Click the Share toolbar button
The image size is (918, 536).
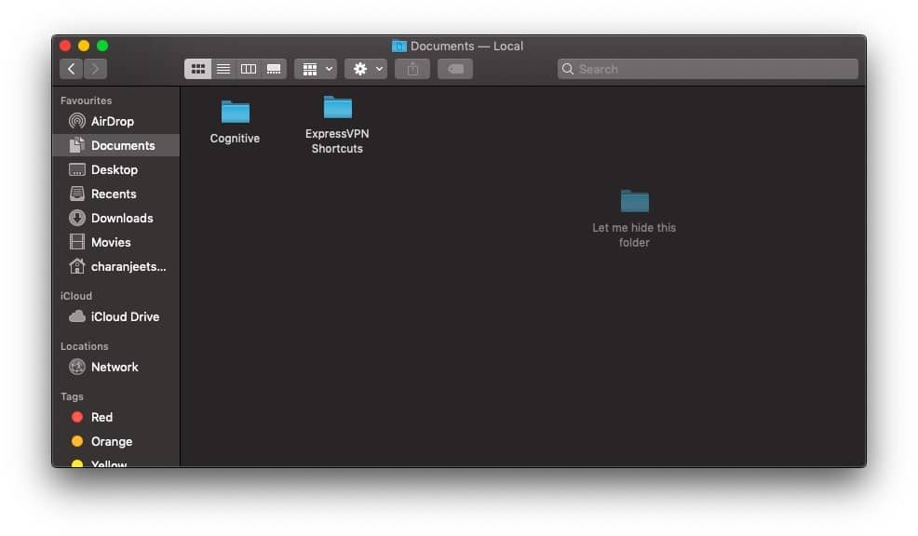pos(412,69)
